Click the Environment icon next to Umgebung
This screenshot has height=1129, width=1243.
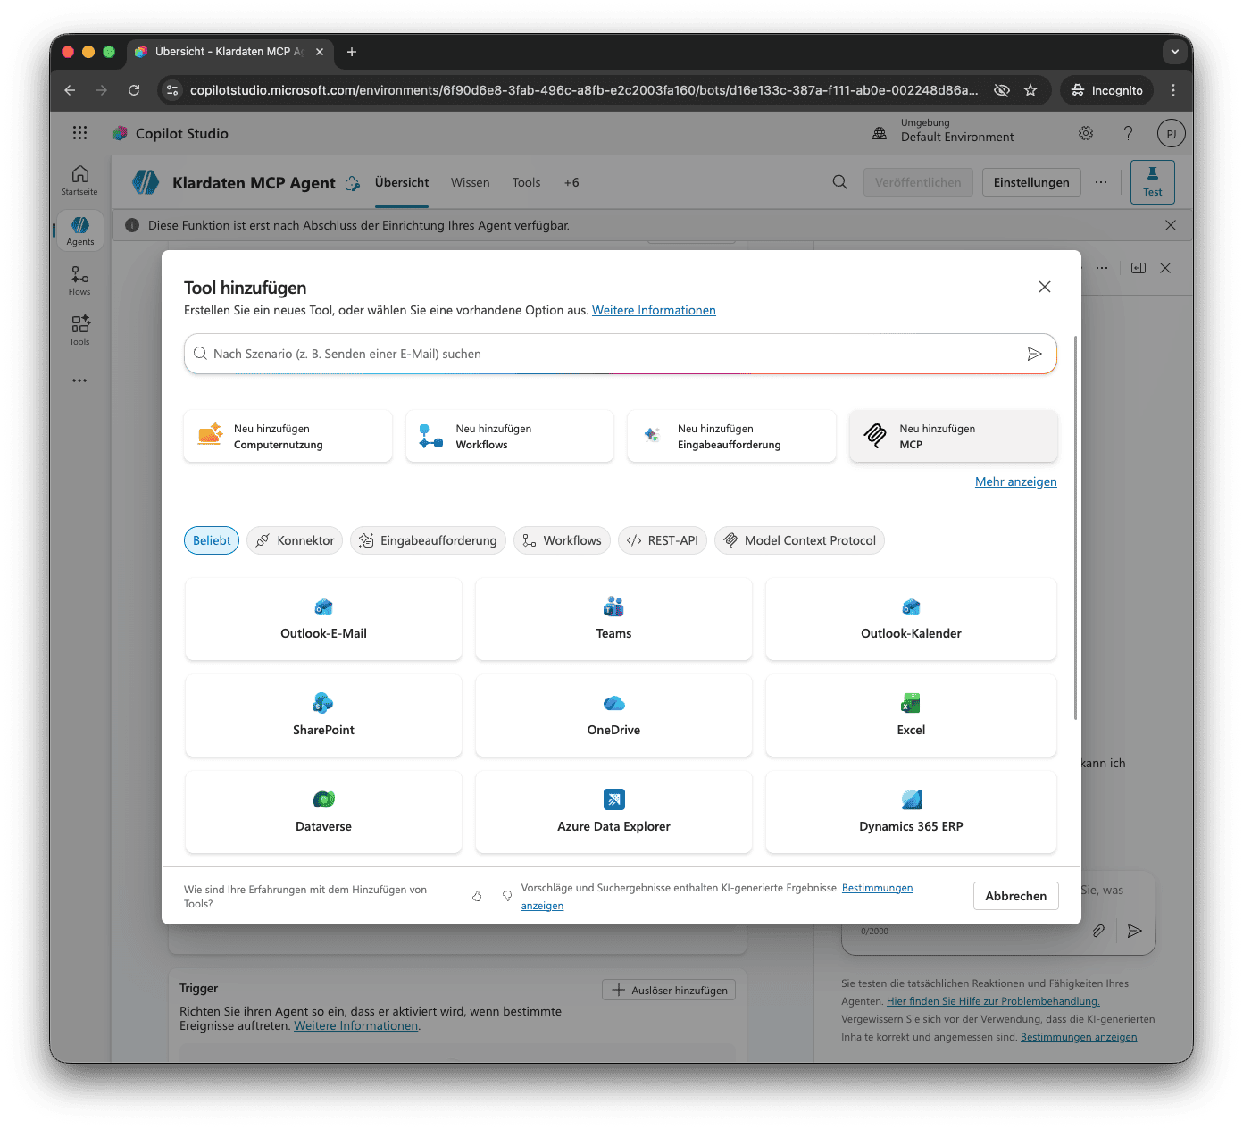pyautogui.click(x=880, y=133)
